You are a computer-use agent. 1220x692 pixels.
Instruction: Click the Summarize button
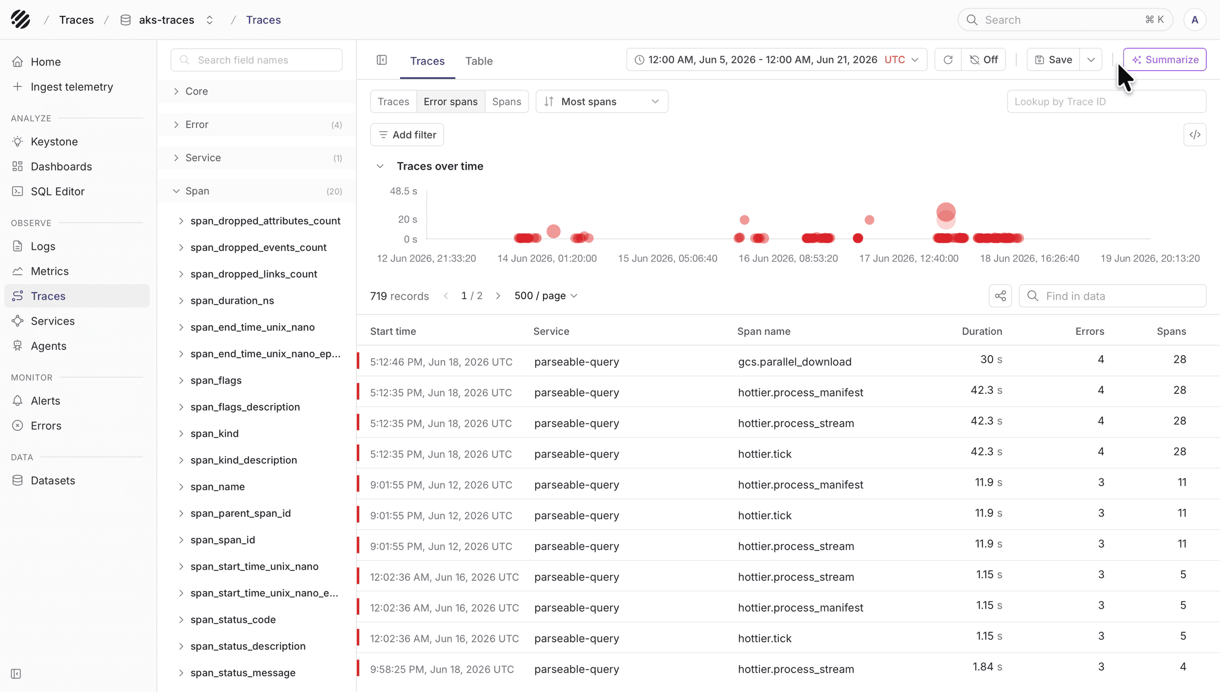click(1165, 60)
